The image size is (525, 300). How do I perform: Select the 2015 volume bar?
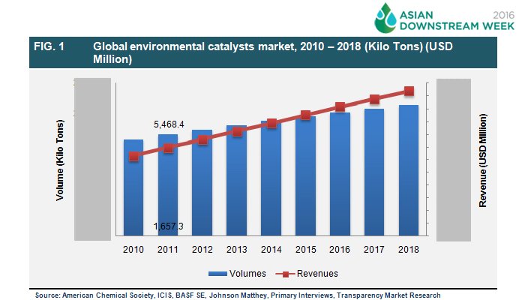tap(305, 175)
